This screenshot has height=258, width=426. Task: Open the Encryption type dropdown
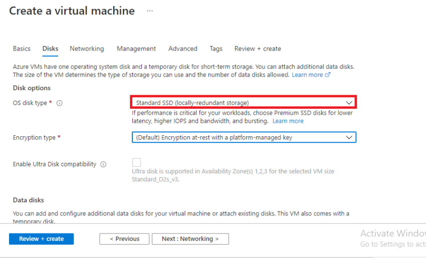tap(244, 137)
